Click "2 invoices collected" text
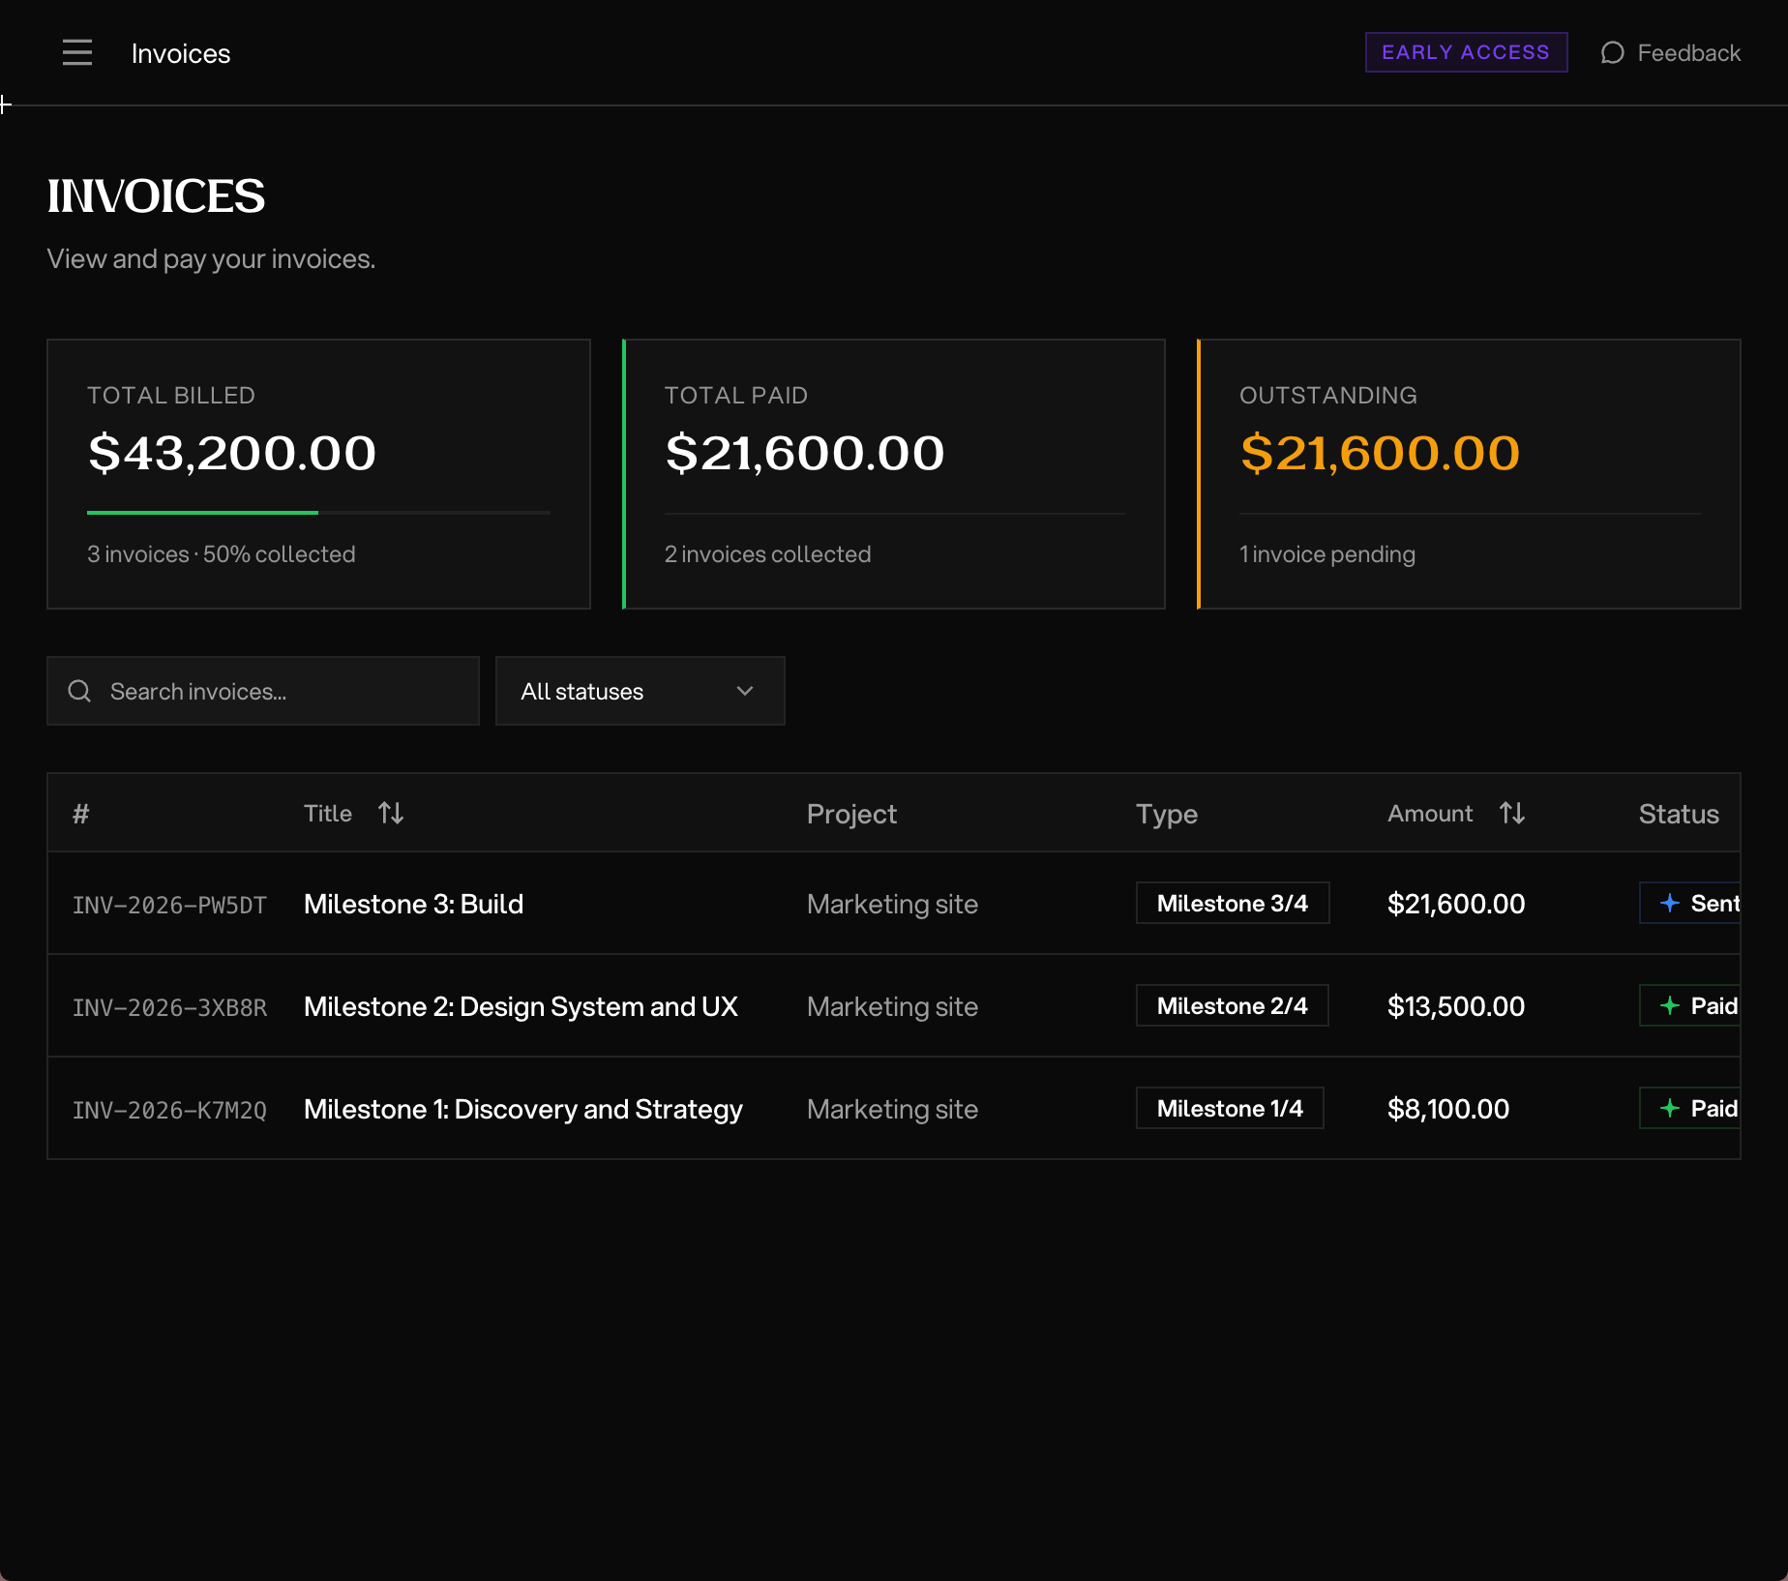1788x1581 pixels. [x=767, y=553]
